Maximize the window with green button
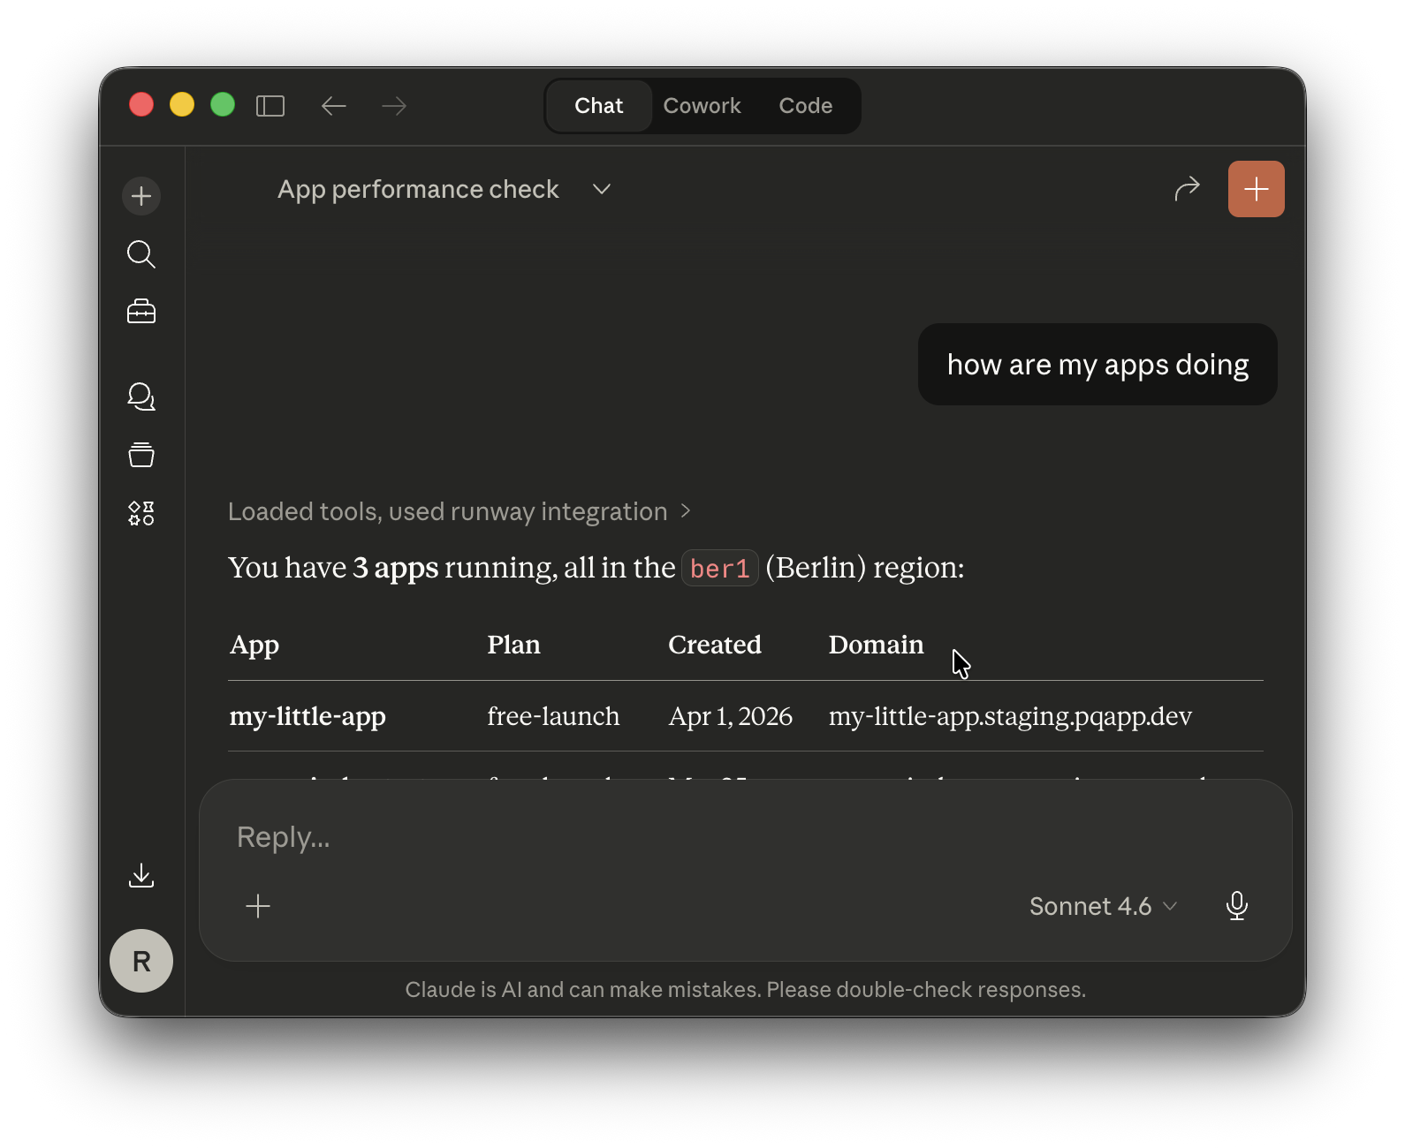This screenshot has height=1148, width=1405. 223,105
